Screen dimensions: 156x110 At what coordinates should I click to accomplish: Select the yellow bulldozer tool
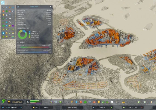pyautogui.click(x=123, y=102)
